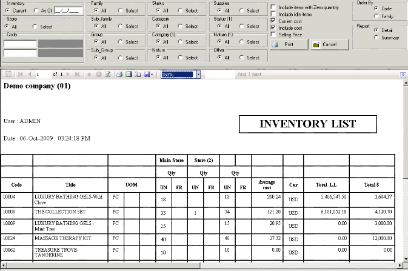Open the 150% zoom dropdown
Screen dimensions: 408x271
[x=198, y=74]
